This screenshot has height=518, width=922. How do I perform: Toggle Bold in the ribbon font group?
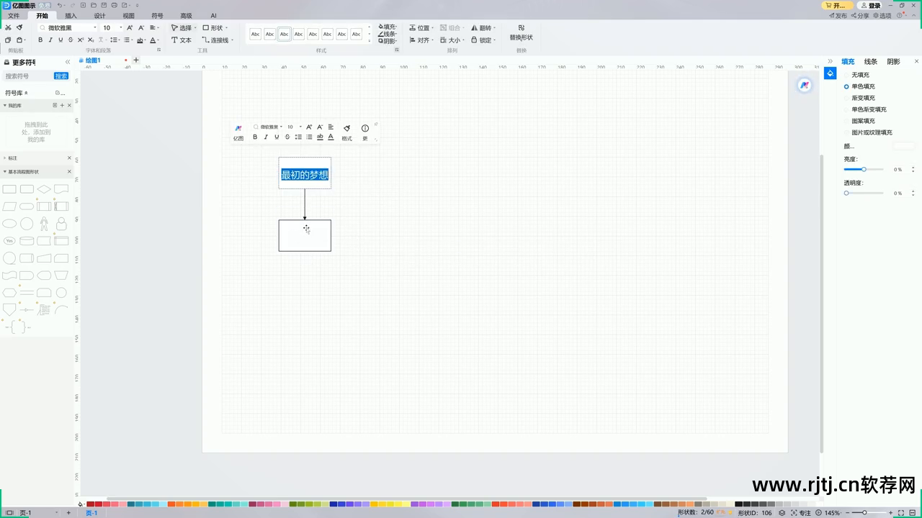(40, 40)
